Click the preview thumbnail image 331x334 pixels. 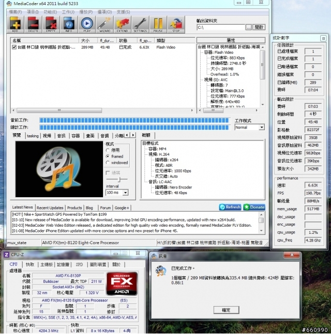[x=59, y=169]
